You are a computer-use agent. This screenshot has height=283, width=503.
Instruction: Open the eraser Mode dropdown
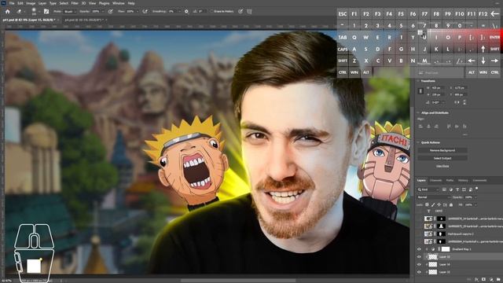pyautogui.click(x=70, y=11)
